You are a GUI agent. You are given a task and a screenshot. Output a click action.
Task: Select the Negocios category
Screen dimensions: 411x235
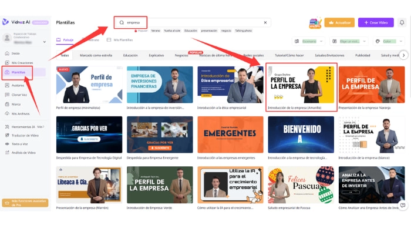[181, 55]
